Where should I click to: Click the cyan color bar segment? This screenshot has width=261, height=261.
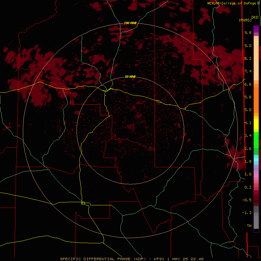[x=256, y=159]
